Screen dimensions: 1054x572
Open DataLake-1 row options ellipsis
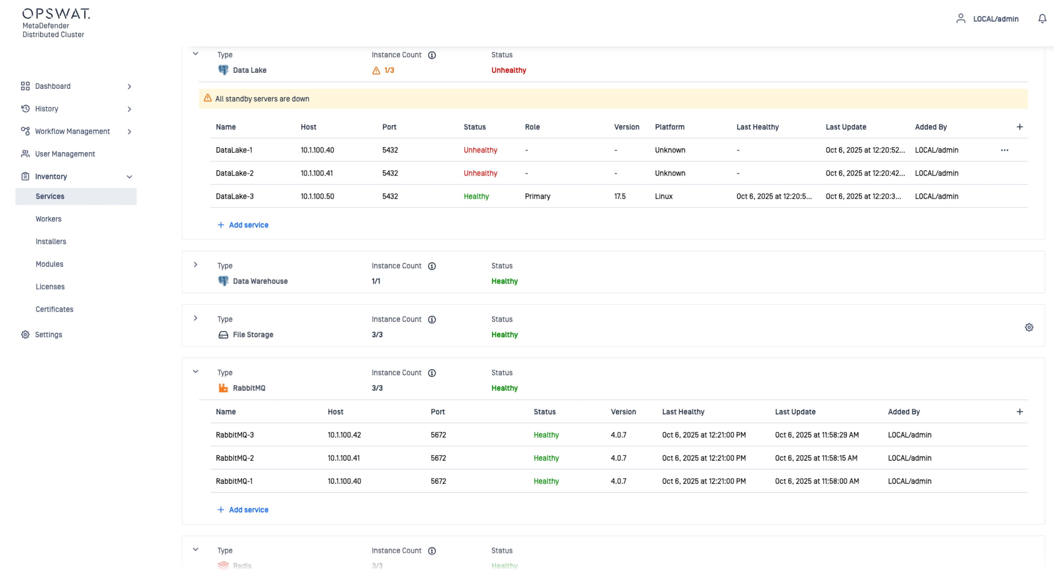click(x=1004, y=150)
